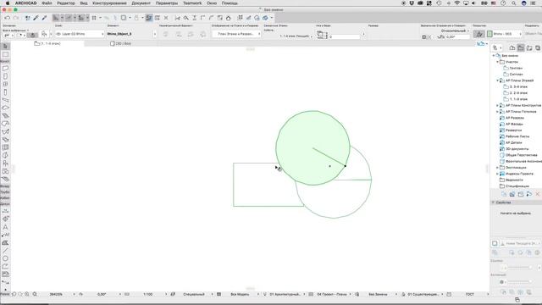Select the Wall tool in the toolbox
Screen dimensions: 542x305
(5, 69)
